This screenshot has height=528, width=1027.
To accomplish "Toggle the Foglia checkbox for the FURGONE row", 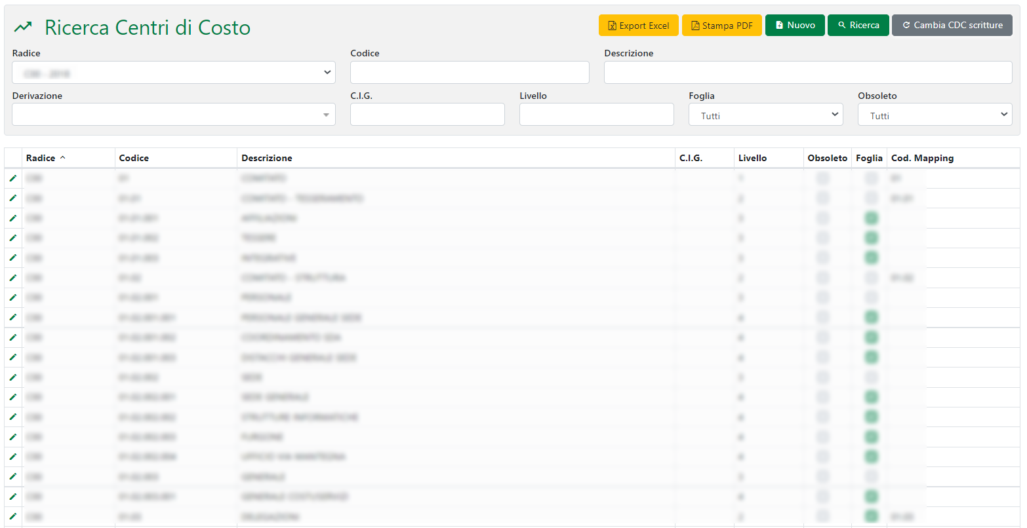I will pyautogui.click(x=871, y=437).
